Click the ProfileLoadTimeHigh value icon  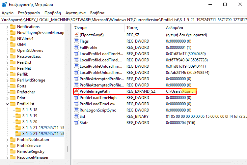coord(76,98)
